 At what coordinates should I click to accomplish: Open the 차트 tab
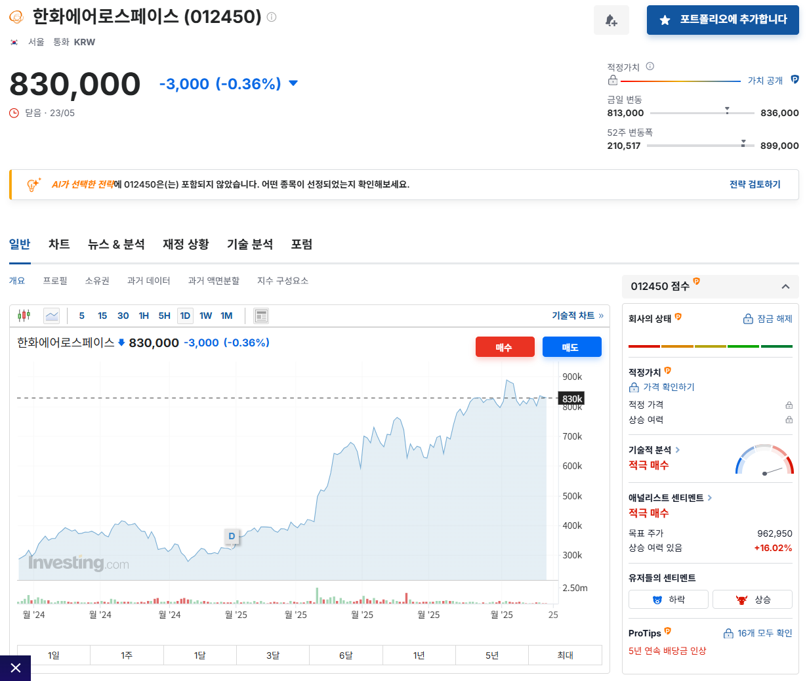tap(59, 244)
